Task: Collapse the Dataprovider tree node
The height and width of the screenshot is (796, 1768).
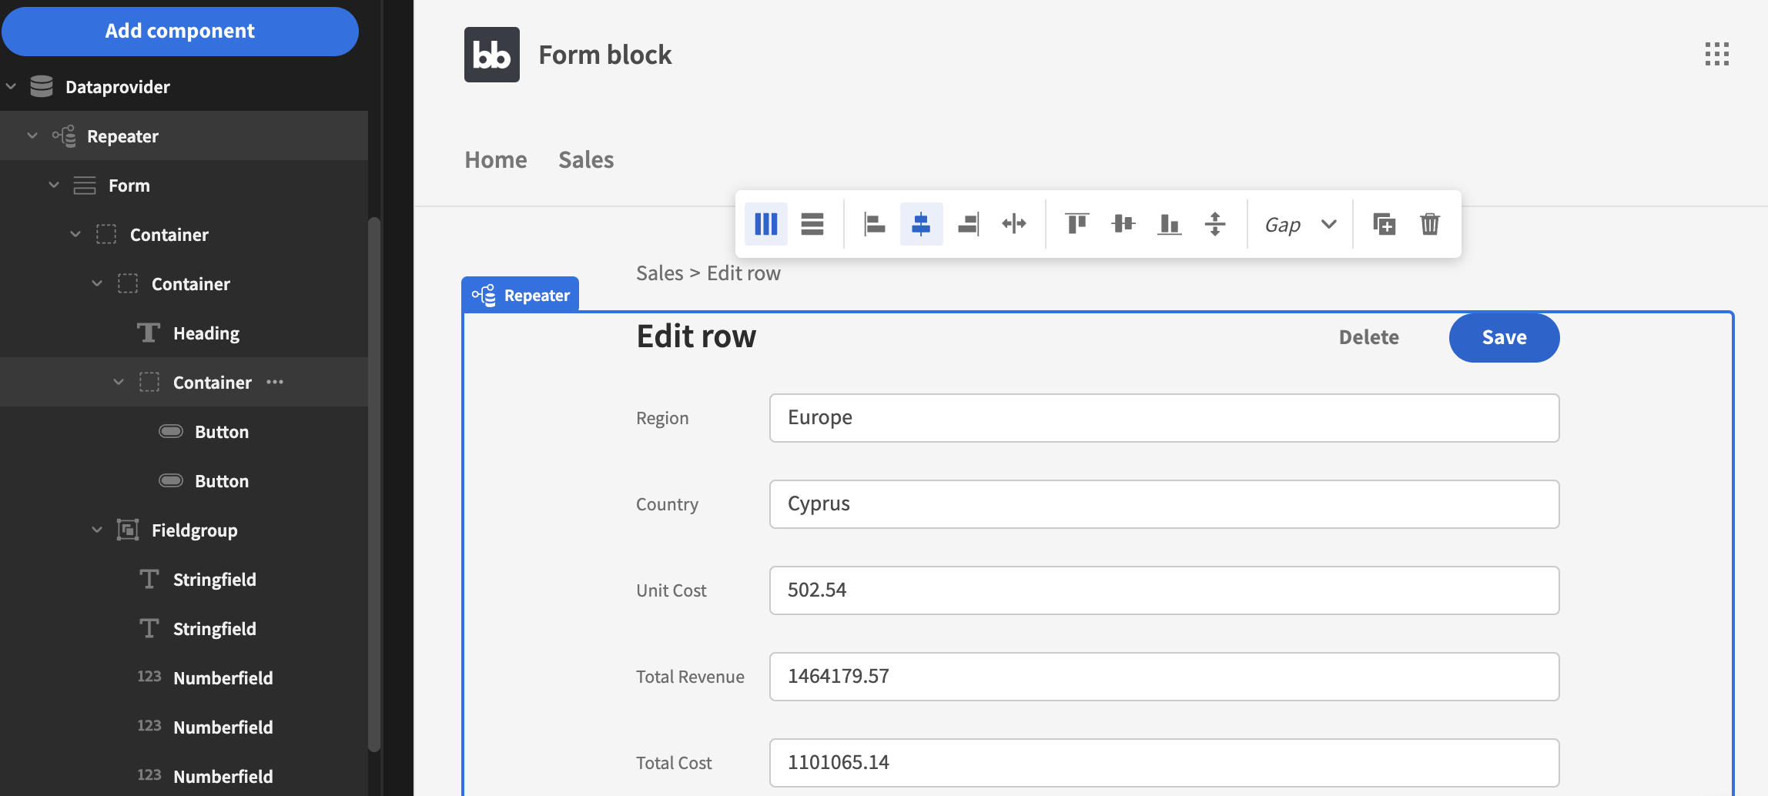Action: 11,86
